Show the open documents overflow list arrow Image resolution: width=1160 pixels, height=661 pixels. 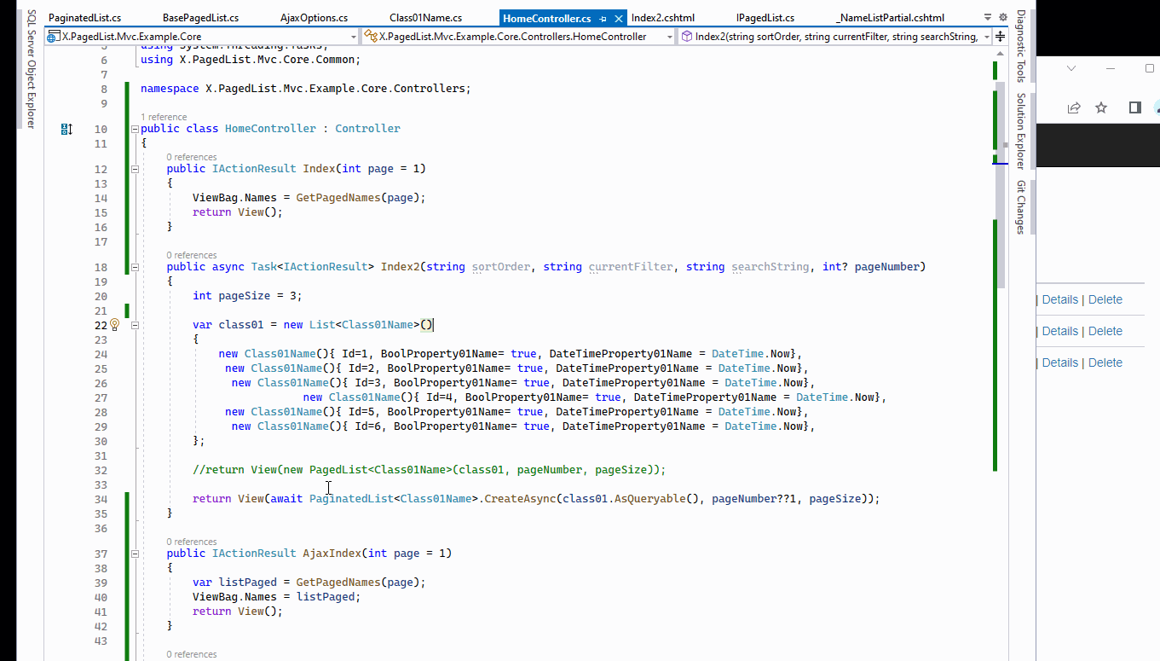point(987,17)
